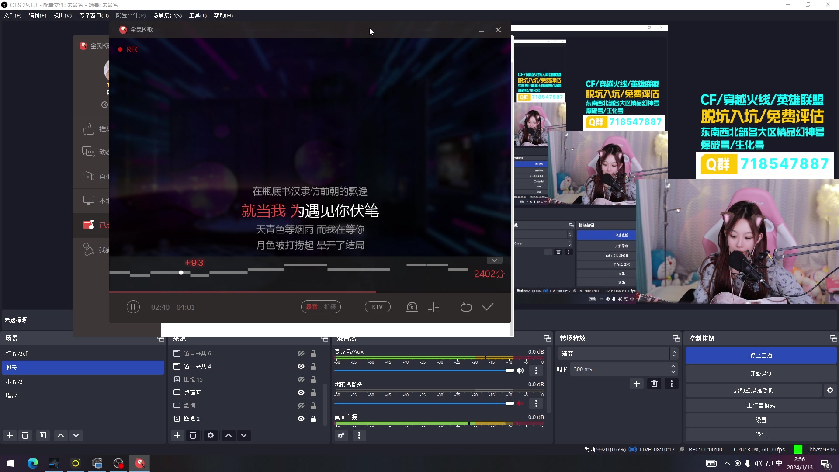Screen dimensions: 839x472
Task: Open 我的摄像头 track options dots
Action: coord(536,403)
